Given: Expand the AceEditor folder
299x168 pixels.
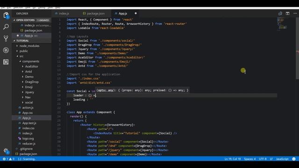Looking at the screenshot, I should click(x=32, y=66).
